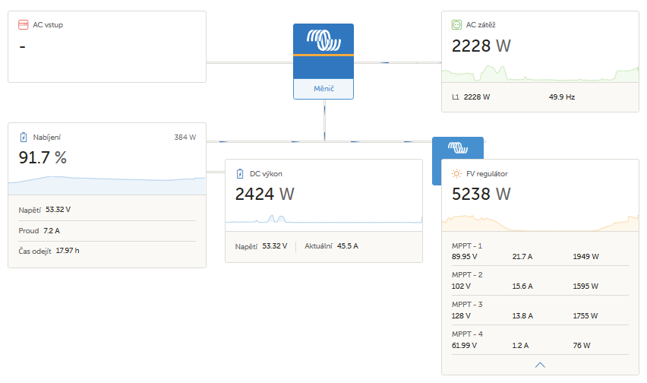This screenshot has height=383, width=647.
Task: Collapse the FV regulátor MPPT list chevron
Action: [540, 365]
